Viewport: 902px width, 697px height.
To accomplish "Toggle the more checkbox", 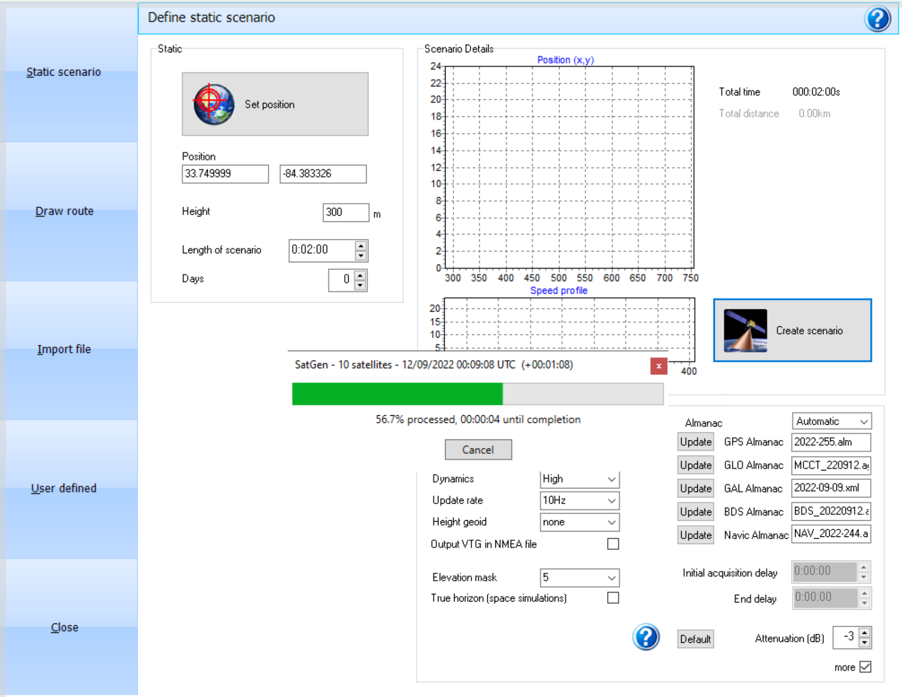I will (865, 667).
